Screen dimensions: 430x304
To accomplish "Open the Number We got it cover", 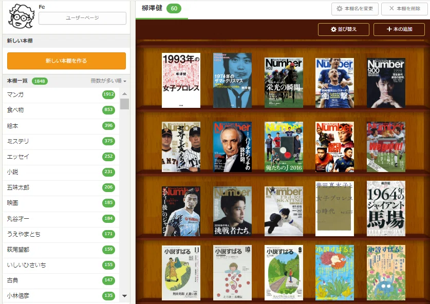I will [386, 147].
